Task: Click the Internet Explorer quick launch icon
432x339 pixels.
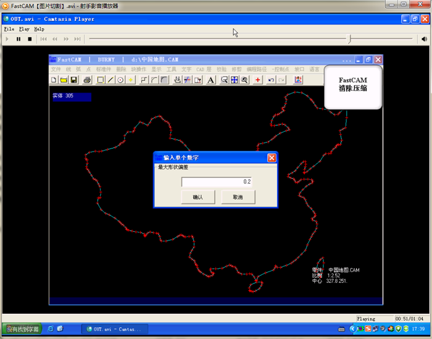Action: (x=51, y=329)
